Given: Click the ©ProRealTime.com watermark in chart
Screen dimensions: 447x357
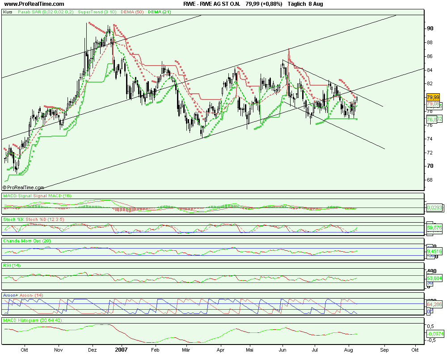Looking at the screenshot, I should point(24,188).
